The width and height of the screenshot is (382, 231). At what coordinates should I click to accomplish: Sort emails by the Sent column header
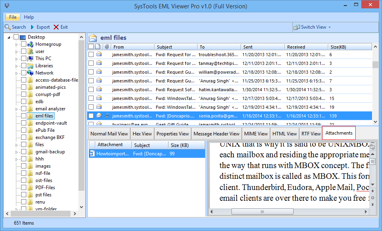tap(263, 47)
